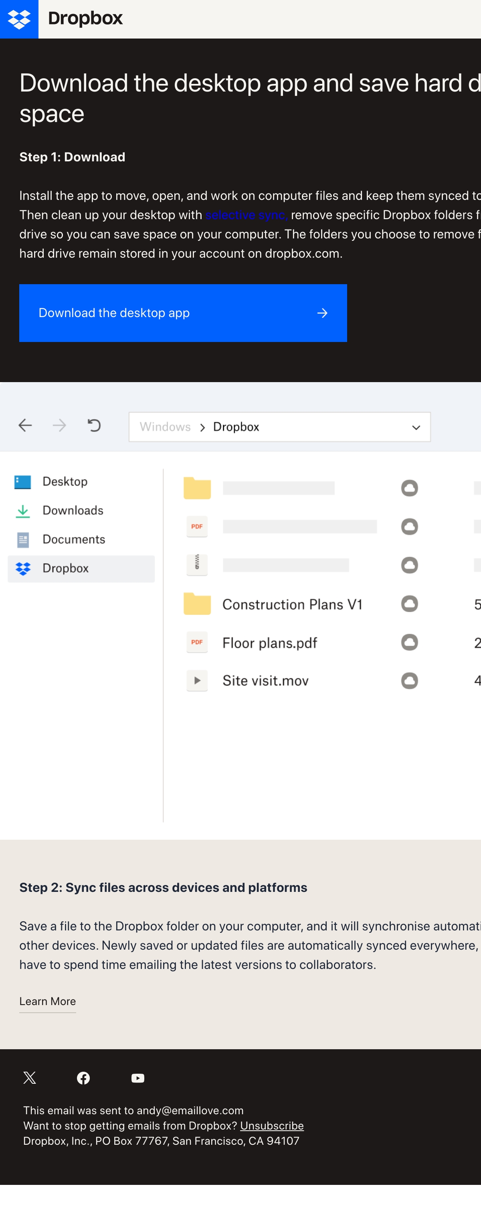Click Step 1: Download heading
This screenshot has height=1217, width=481.
pyautogui.click(x=72, y=157)
